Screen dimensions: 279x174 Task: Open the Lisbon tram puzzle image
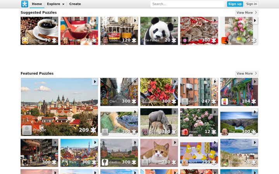coord(119,31)
